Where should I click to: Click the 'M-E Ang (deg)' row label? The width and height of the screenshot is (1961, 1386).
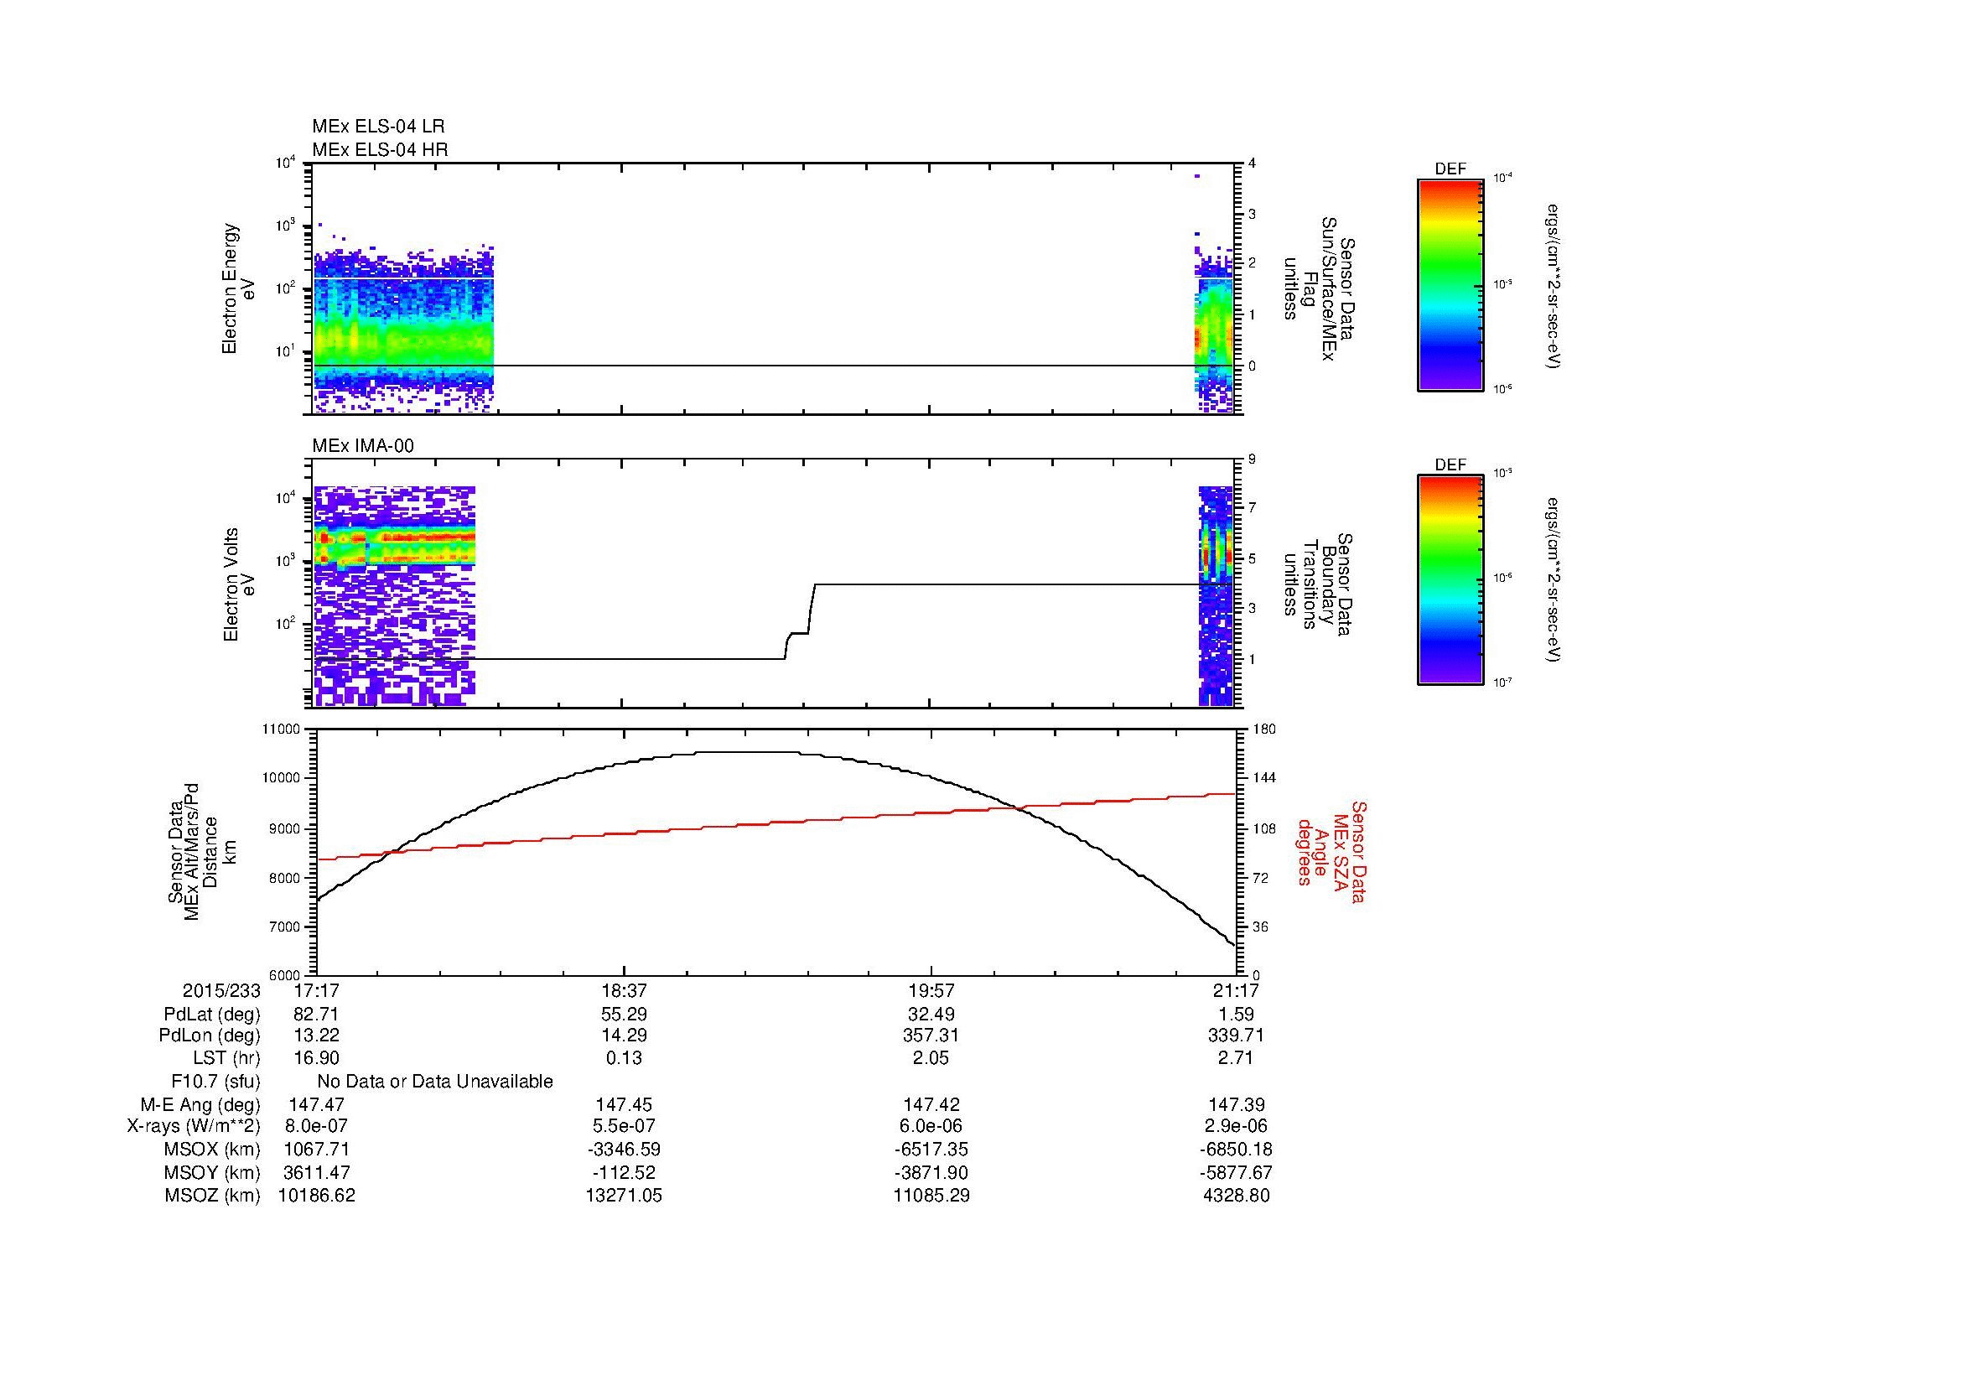(200, 1105)
